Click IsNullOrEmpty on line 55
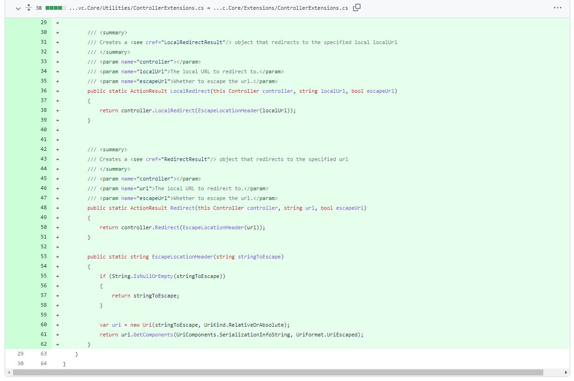Image resolution: width=574 pixels, height=381 pixels. click(x=153, y=276)
